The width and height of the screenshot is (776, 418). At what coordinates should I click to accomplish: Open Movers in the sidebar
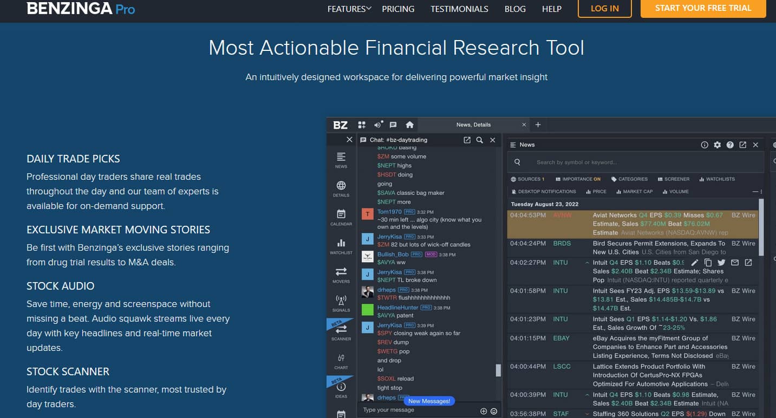click(x=341, y=275)
